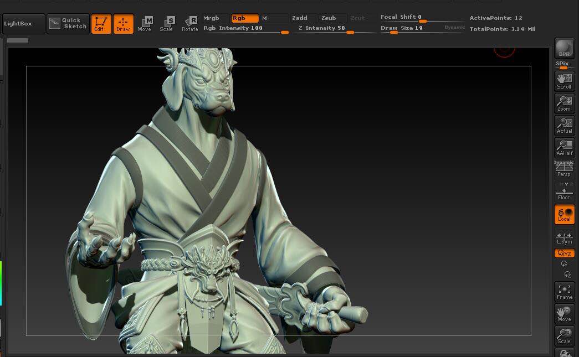Turn on Zadd sculpt mode
Viewport: 579px width, 357px height.
304,18
